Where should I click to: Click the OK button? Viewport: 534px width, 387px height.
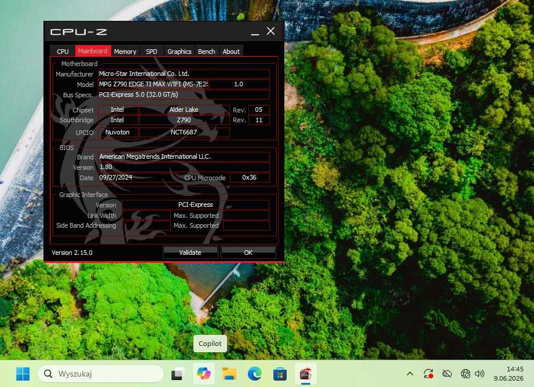(248, 253)
